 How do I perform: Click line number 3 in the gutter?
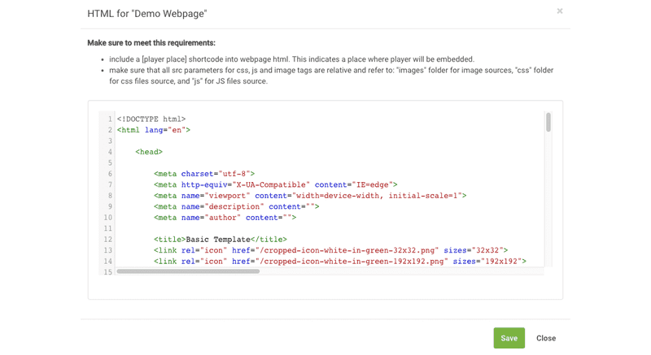coord(109,141)
